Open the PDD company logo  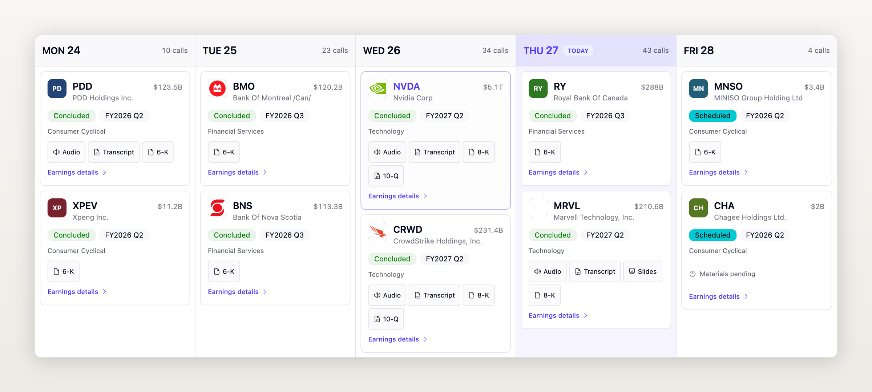point(57,89)
